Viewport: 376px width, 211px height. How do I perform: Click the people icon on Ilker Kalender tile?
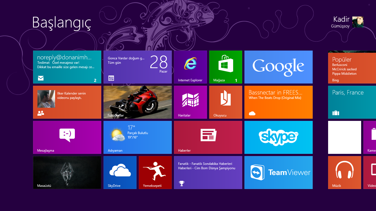pyautogui.click(x=41, y=113)
